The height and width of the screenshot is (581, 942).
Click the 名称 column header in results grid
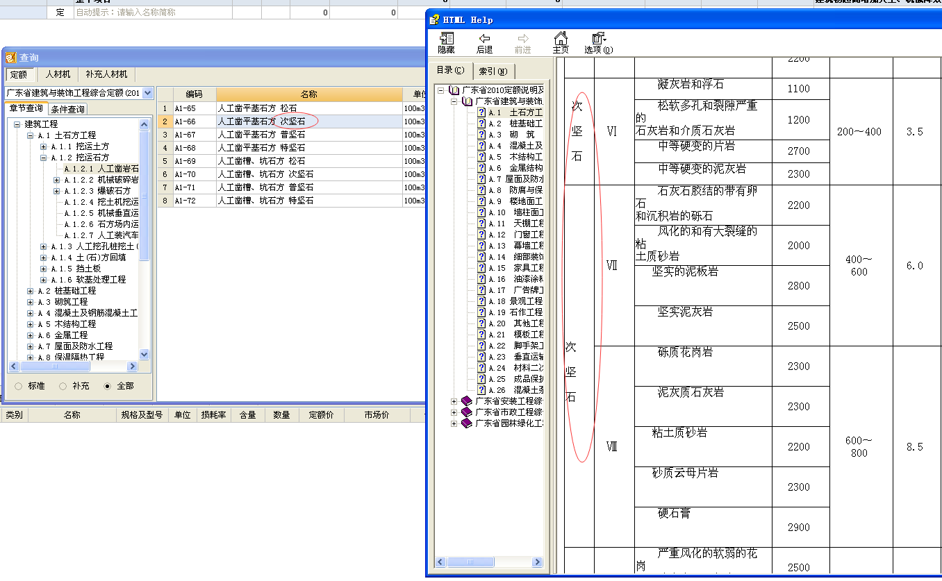(309, 94)
